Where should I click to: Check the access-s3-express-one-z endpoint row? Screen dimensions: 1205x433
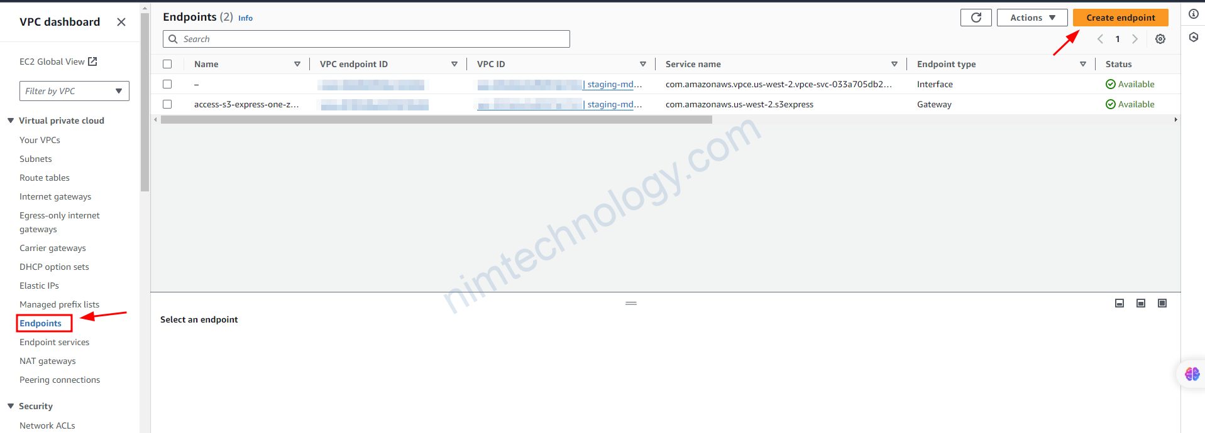(x=167, y=104)
